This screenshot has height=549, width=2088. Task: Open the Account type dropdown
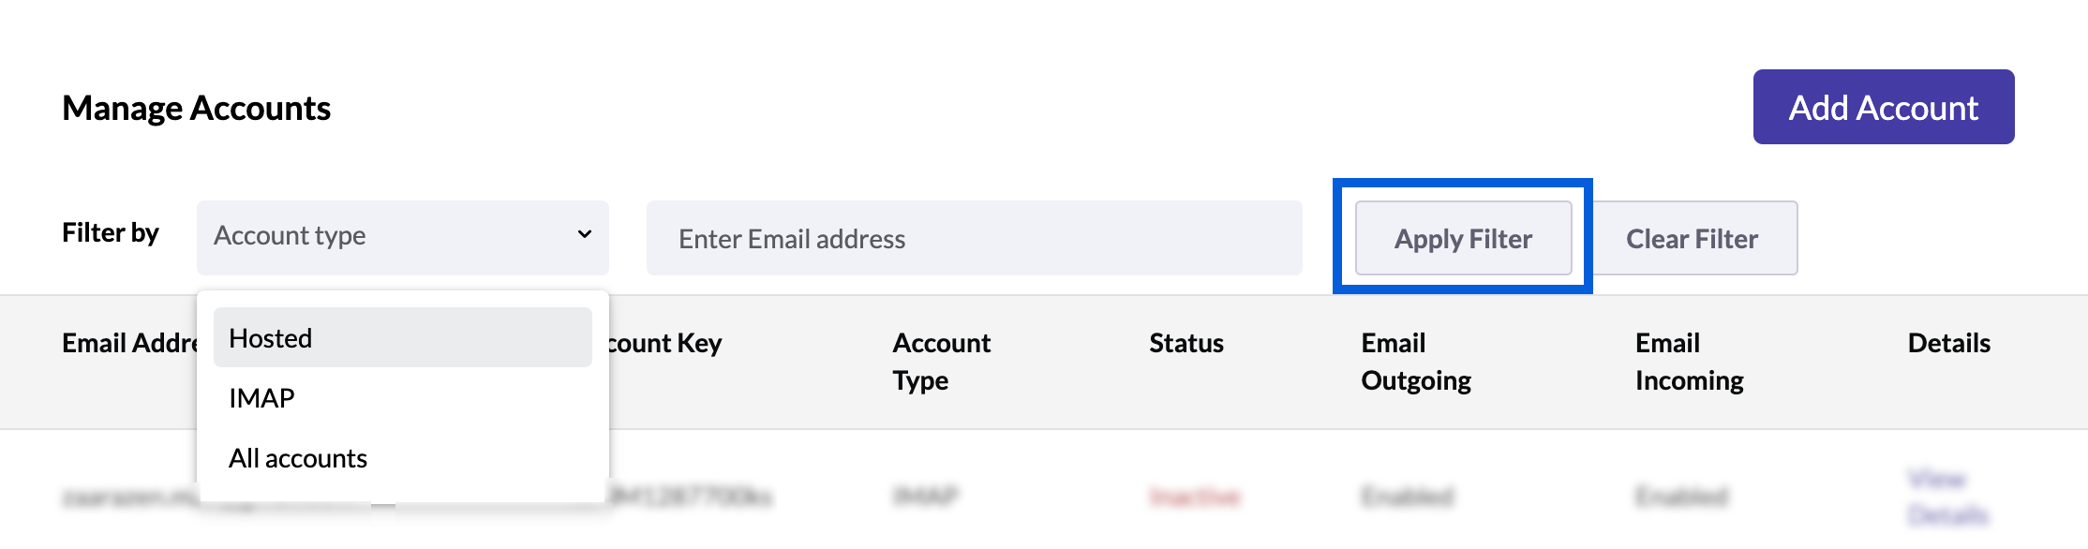[x=403, y=236]
